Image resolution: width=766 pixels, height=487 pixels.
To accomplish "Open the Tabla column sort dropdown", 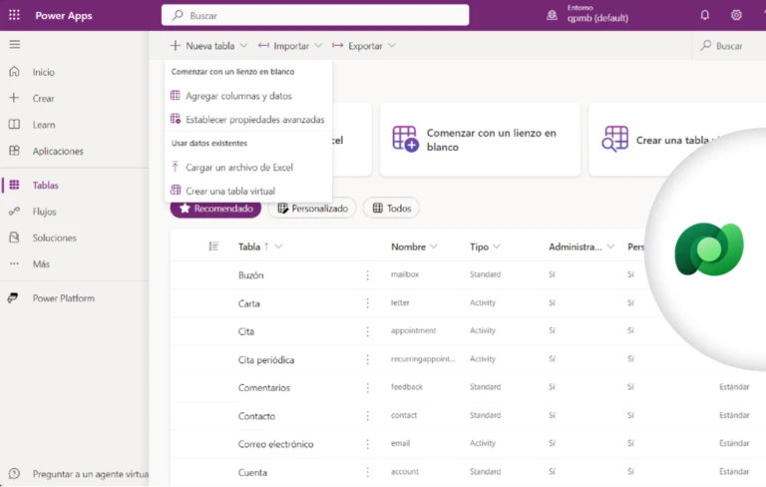I will (x=278, y=246).
